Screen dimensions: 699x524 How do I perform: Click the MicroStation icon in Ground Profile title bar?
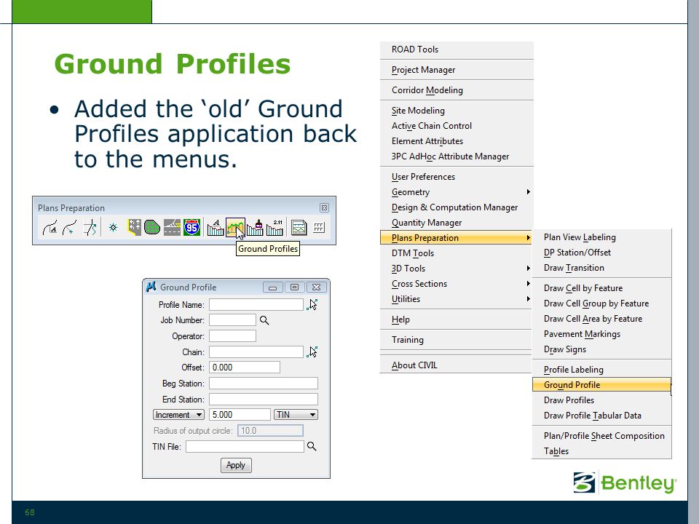pyautogui.click(x=151, y=287)
